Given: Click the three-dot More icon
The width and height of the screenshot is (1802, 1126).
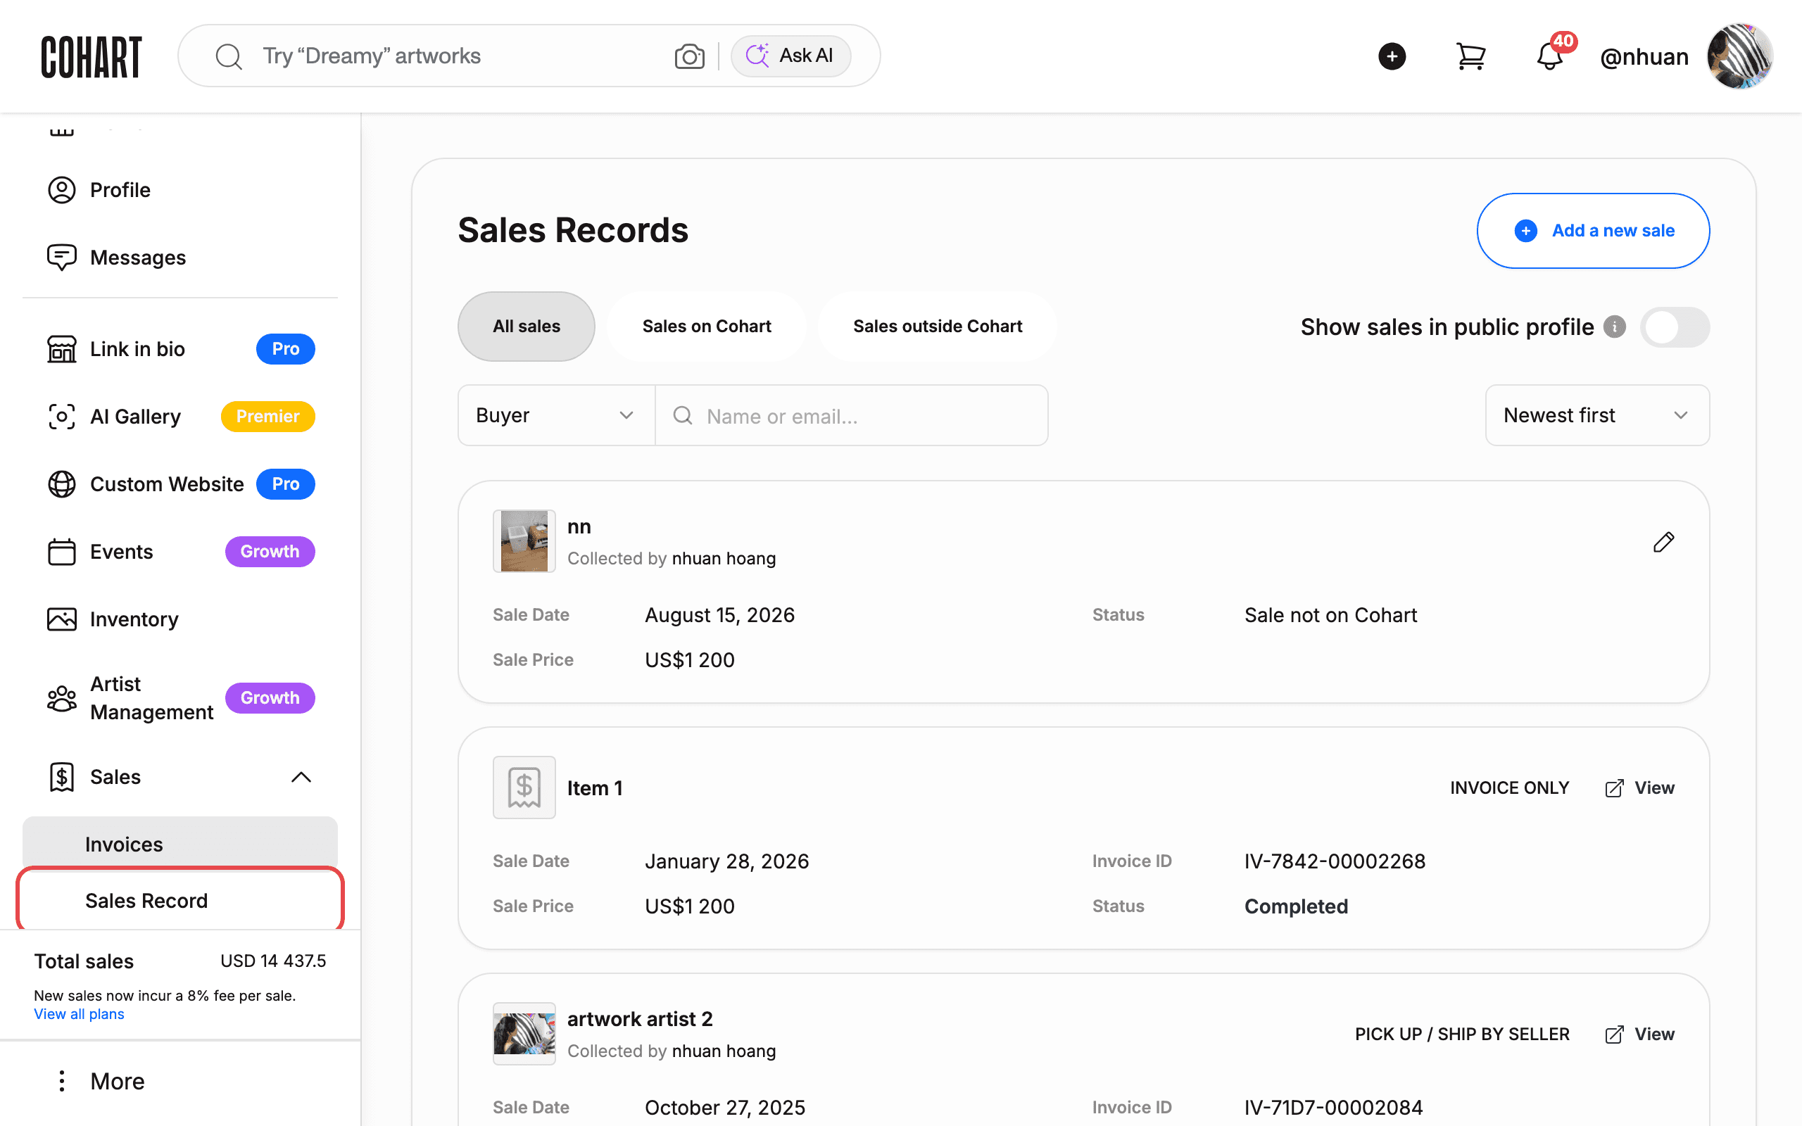Looking at the screenshot, I should pyautogui.click(x=62, y=1082).
